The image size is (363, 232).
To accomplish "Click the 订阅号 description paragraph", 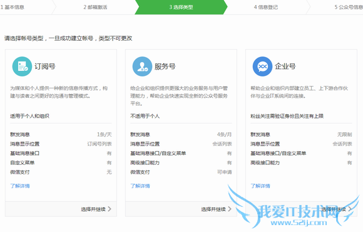I will [59, 92].
